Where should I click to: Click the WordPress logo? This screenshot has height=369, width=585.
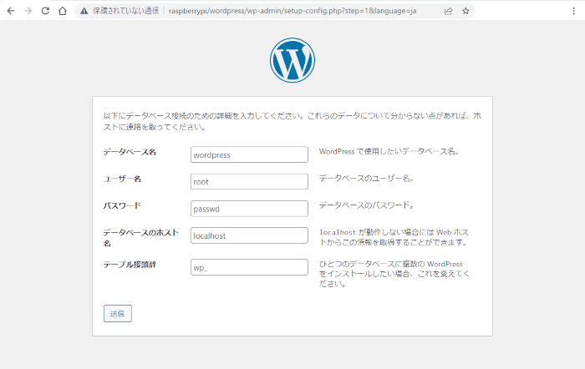(x=292, y=60)
